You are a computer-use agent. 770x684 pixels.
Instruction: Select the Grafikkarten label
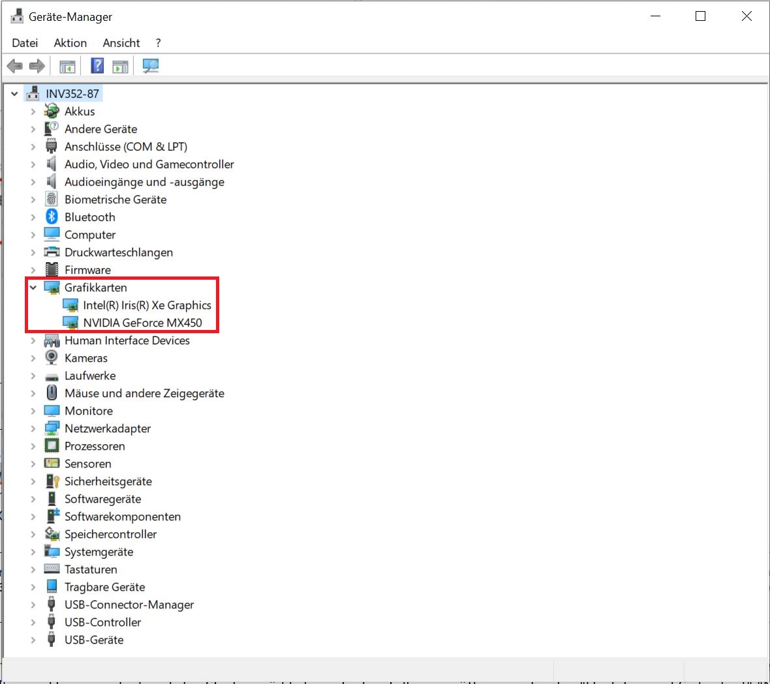(x=96, y=288)
